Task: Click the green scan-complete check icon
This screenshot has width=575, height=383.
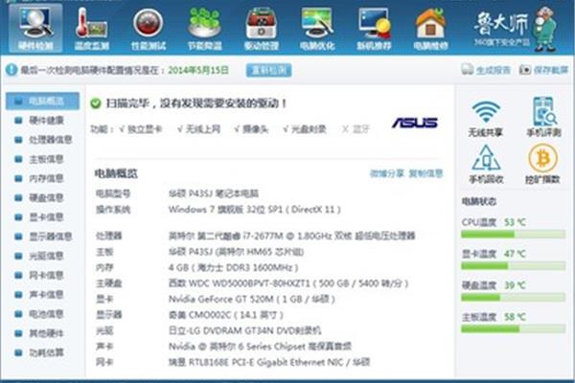Action: tap(96, 103)
